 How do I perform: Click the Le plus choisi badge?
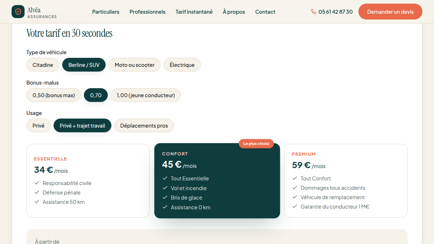click(256, 144)
